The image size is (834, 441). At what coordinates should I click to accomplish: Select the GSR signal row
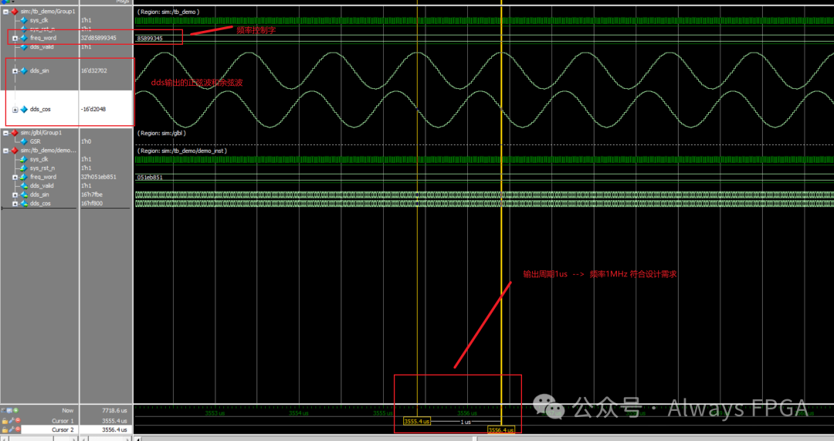click(x=35, y=141)
